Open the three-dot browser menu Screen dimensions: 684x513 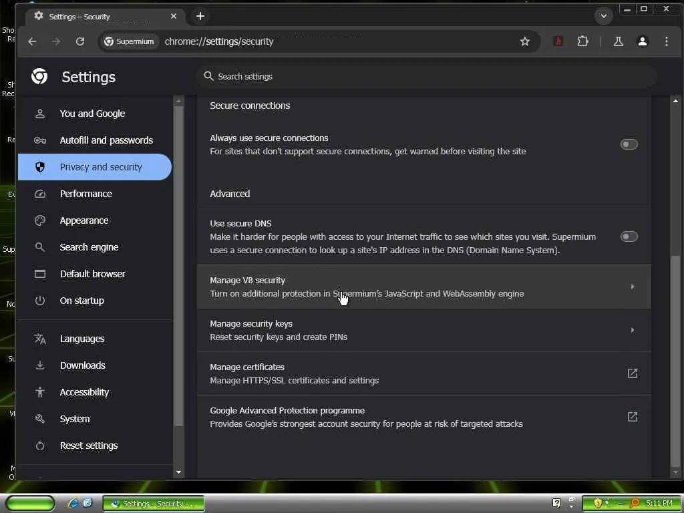(x=666, y=41)
